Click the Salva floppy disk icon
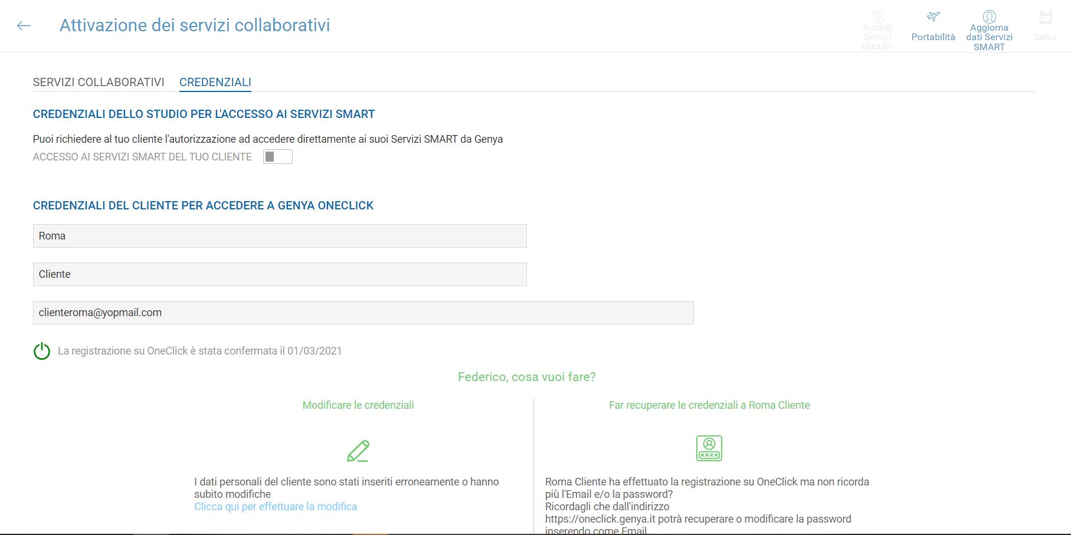1071x535 pixels. click(1045, 17)
